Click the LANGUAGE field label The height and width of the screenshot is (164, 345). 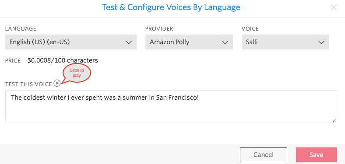21,29
